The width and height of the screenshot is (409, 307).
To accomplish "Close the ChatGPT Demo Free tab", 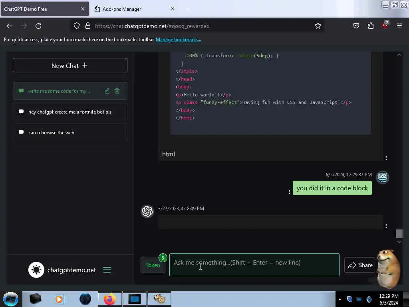I will (83, 9).
